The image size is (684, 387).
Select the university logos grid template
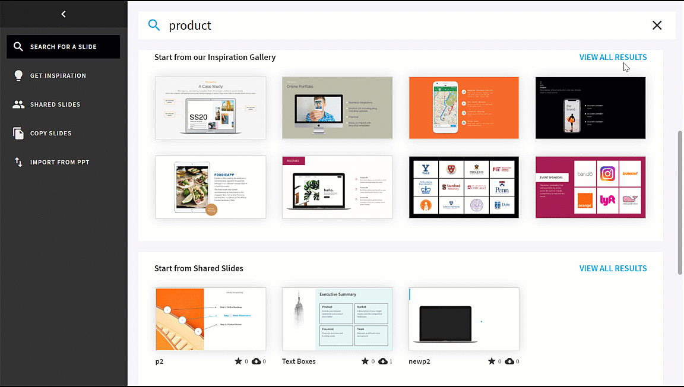[x=464, y=187]
